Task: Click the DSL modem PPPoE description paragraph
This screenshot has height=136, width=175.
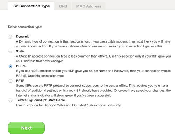Action: (x=93, y=73)
